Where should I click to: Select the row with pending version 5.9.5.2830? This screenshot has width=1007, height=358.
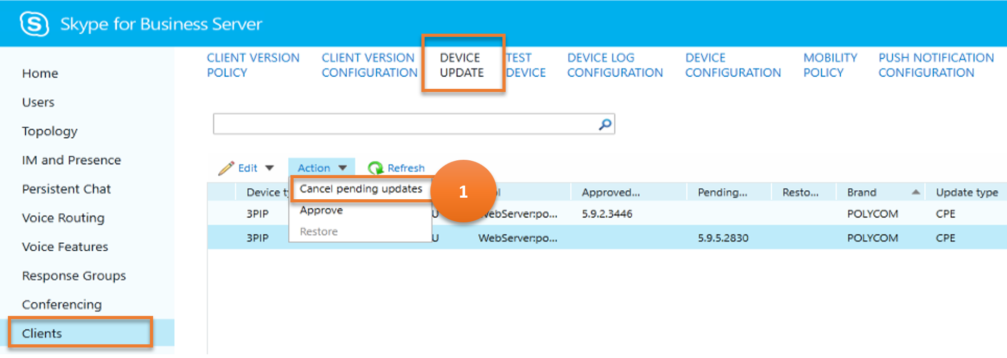pos(607,238)
